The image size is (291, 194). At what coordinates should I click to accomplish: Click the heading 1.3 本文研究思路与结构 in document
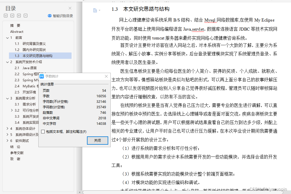tap(140, 9)
